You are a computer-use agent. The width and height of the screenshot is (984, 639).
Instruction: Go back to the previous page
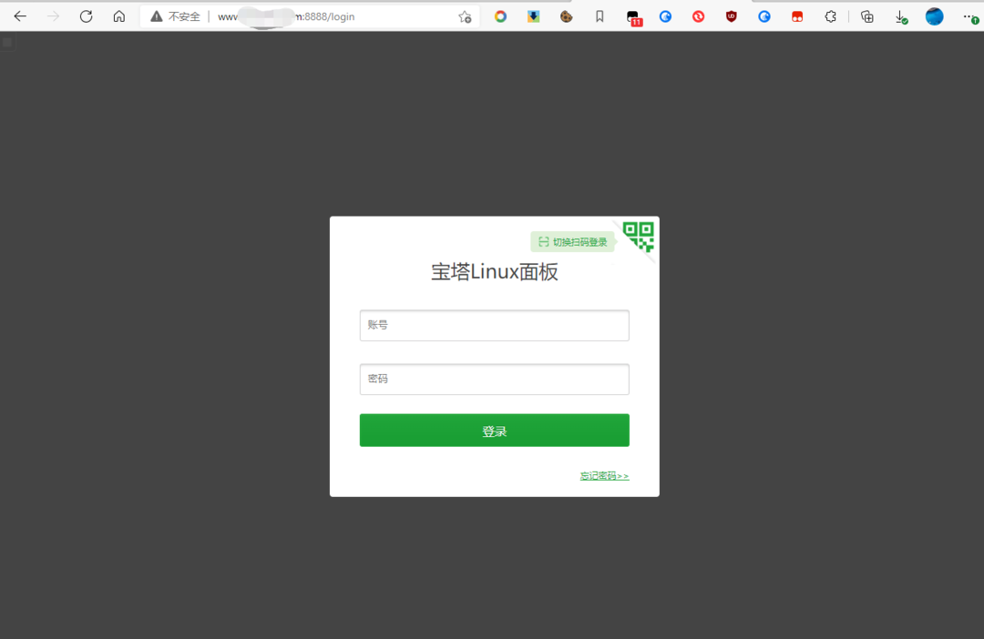[x=20, y=16]
